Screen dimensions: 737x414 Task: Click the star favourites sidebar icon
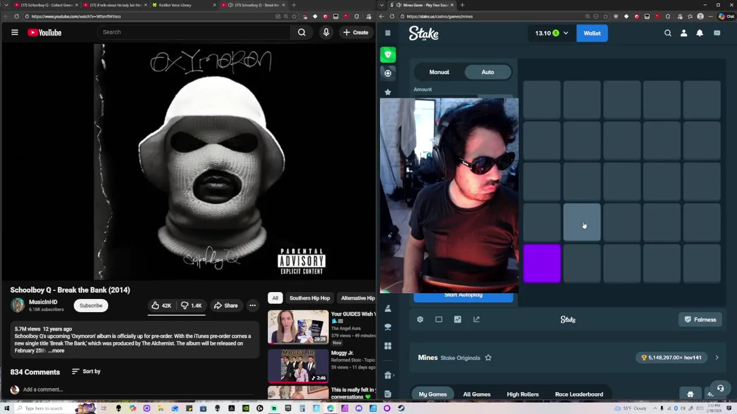click(x=388, y=92)
